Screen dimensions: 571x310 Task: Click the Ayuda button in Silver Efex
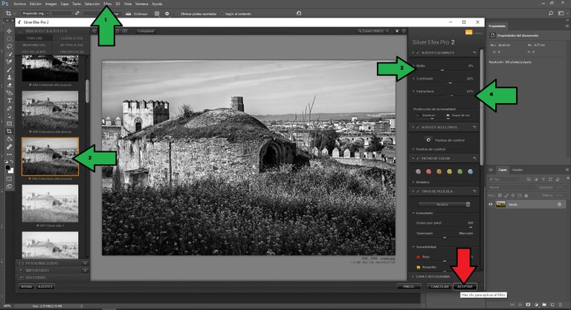[26, 287]
